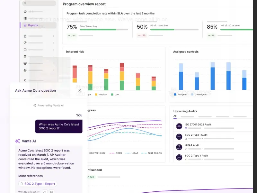Select the shield checkmark icon in sidebar

point(25,43)
